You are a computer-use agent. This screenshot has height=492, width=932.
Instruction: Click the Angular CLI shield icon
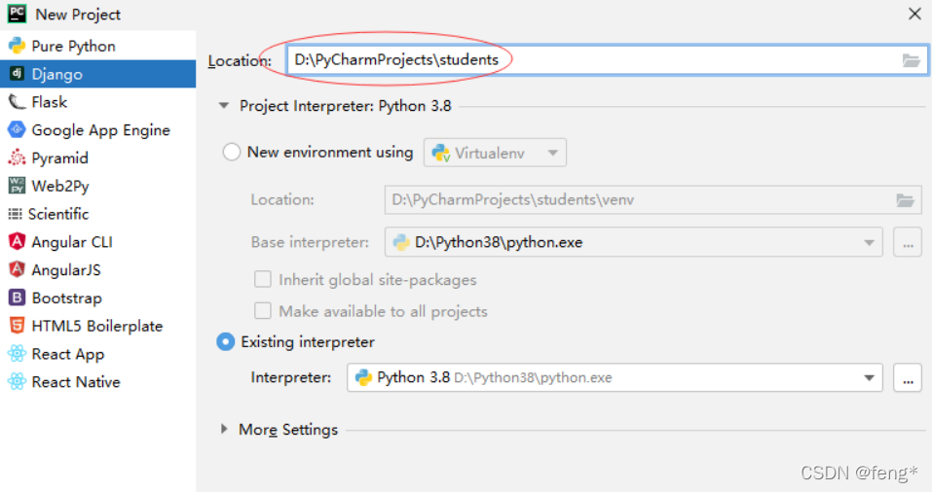tap(17, 241)
